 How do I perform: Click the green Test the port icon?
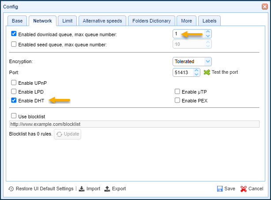point(207,72)
